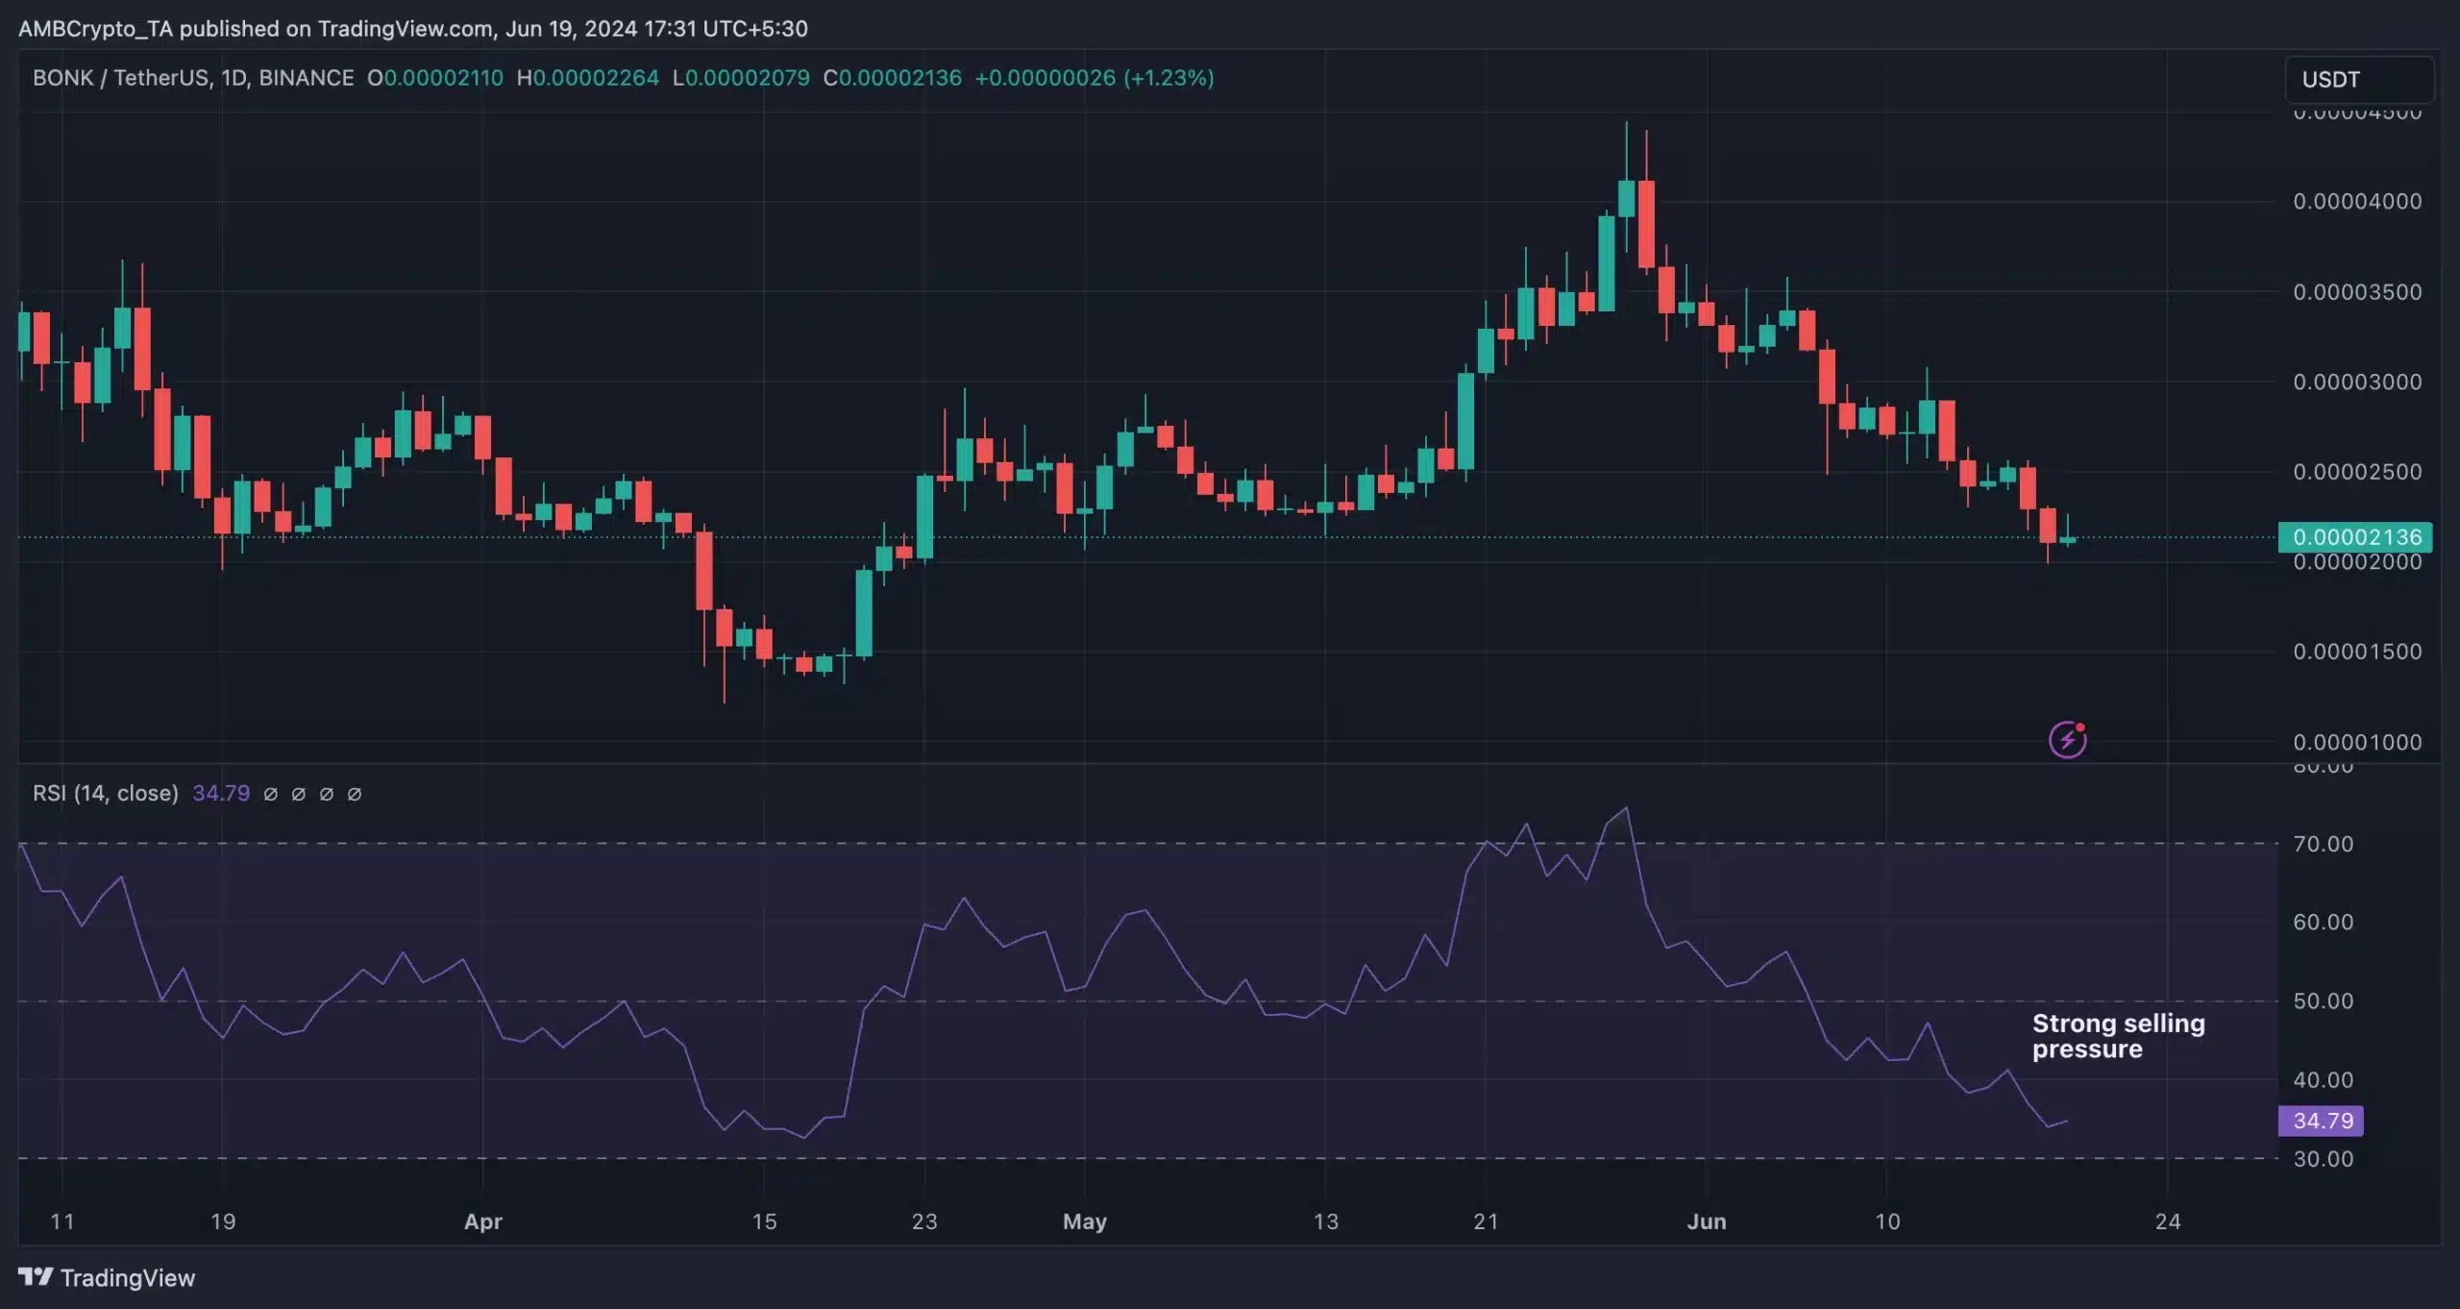Viewport: 2460px width, 1309px height.
Task: Click the 30.00 RSI axis label
Action: coord(2323,1159)
